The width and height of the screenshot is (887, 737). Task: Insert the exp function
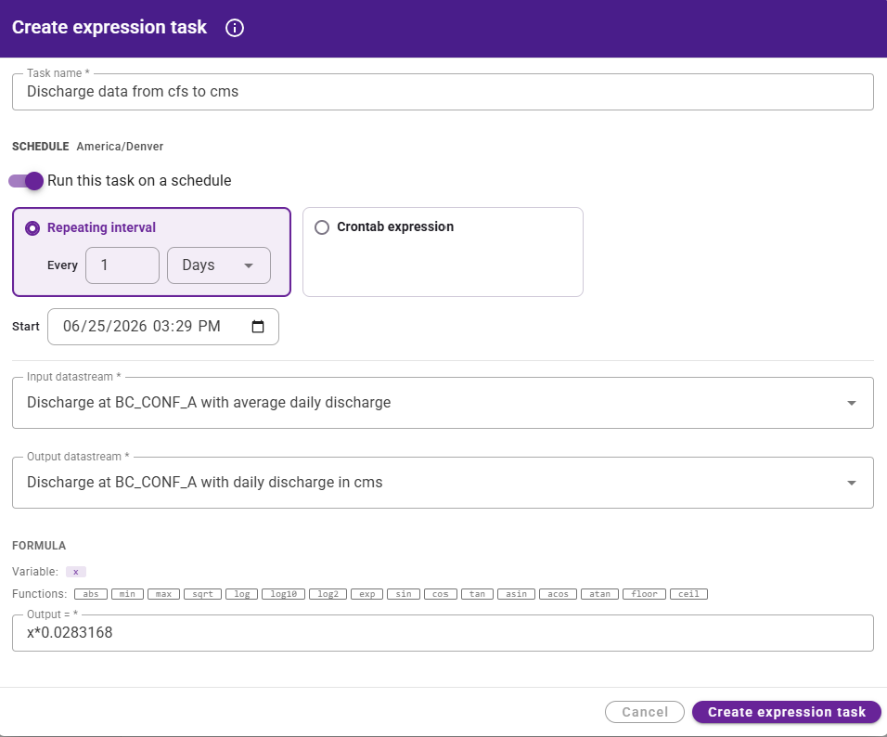coord(367,594)
